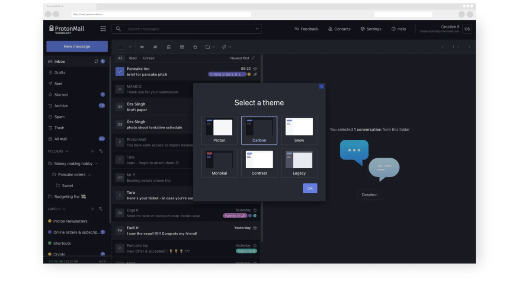Click the refresh icon beside Inbox

tap(96, 61)
